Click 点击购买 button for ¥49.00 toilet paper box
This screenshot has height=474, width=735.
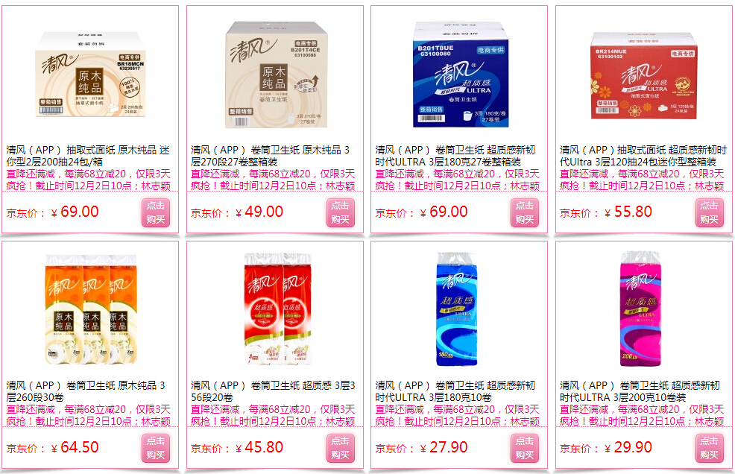point(341,213)
